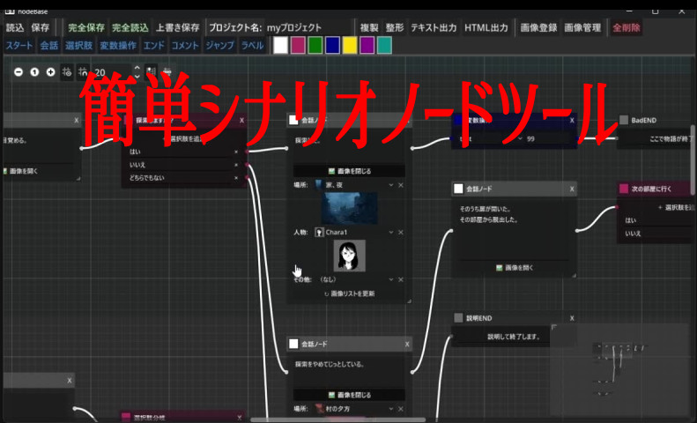Screen dimensions: 697x423
Task: Click 画像を開く in the そのうち扉が開いた node
Action: point(515,268)
